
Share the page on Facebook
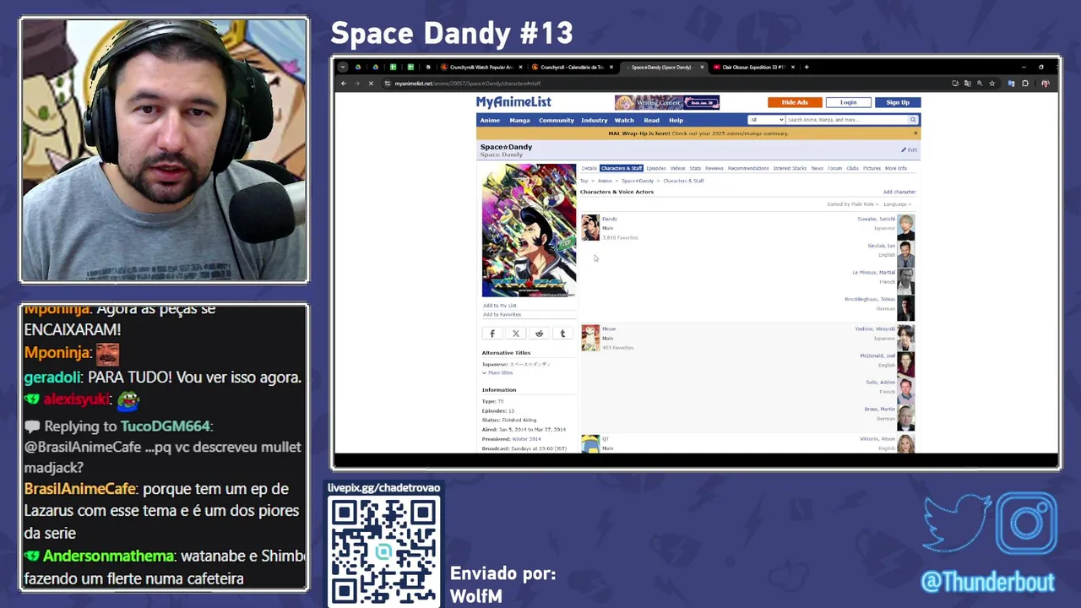click(x=492, y=334)
